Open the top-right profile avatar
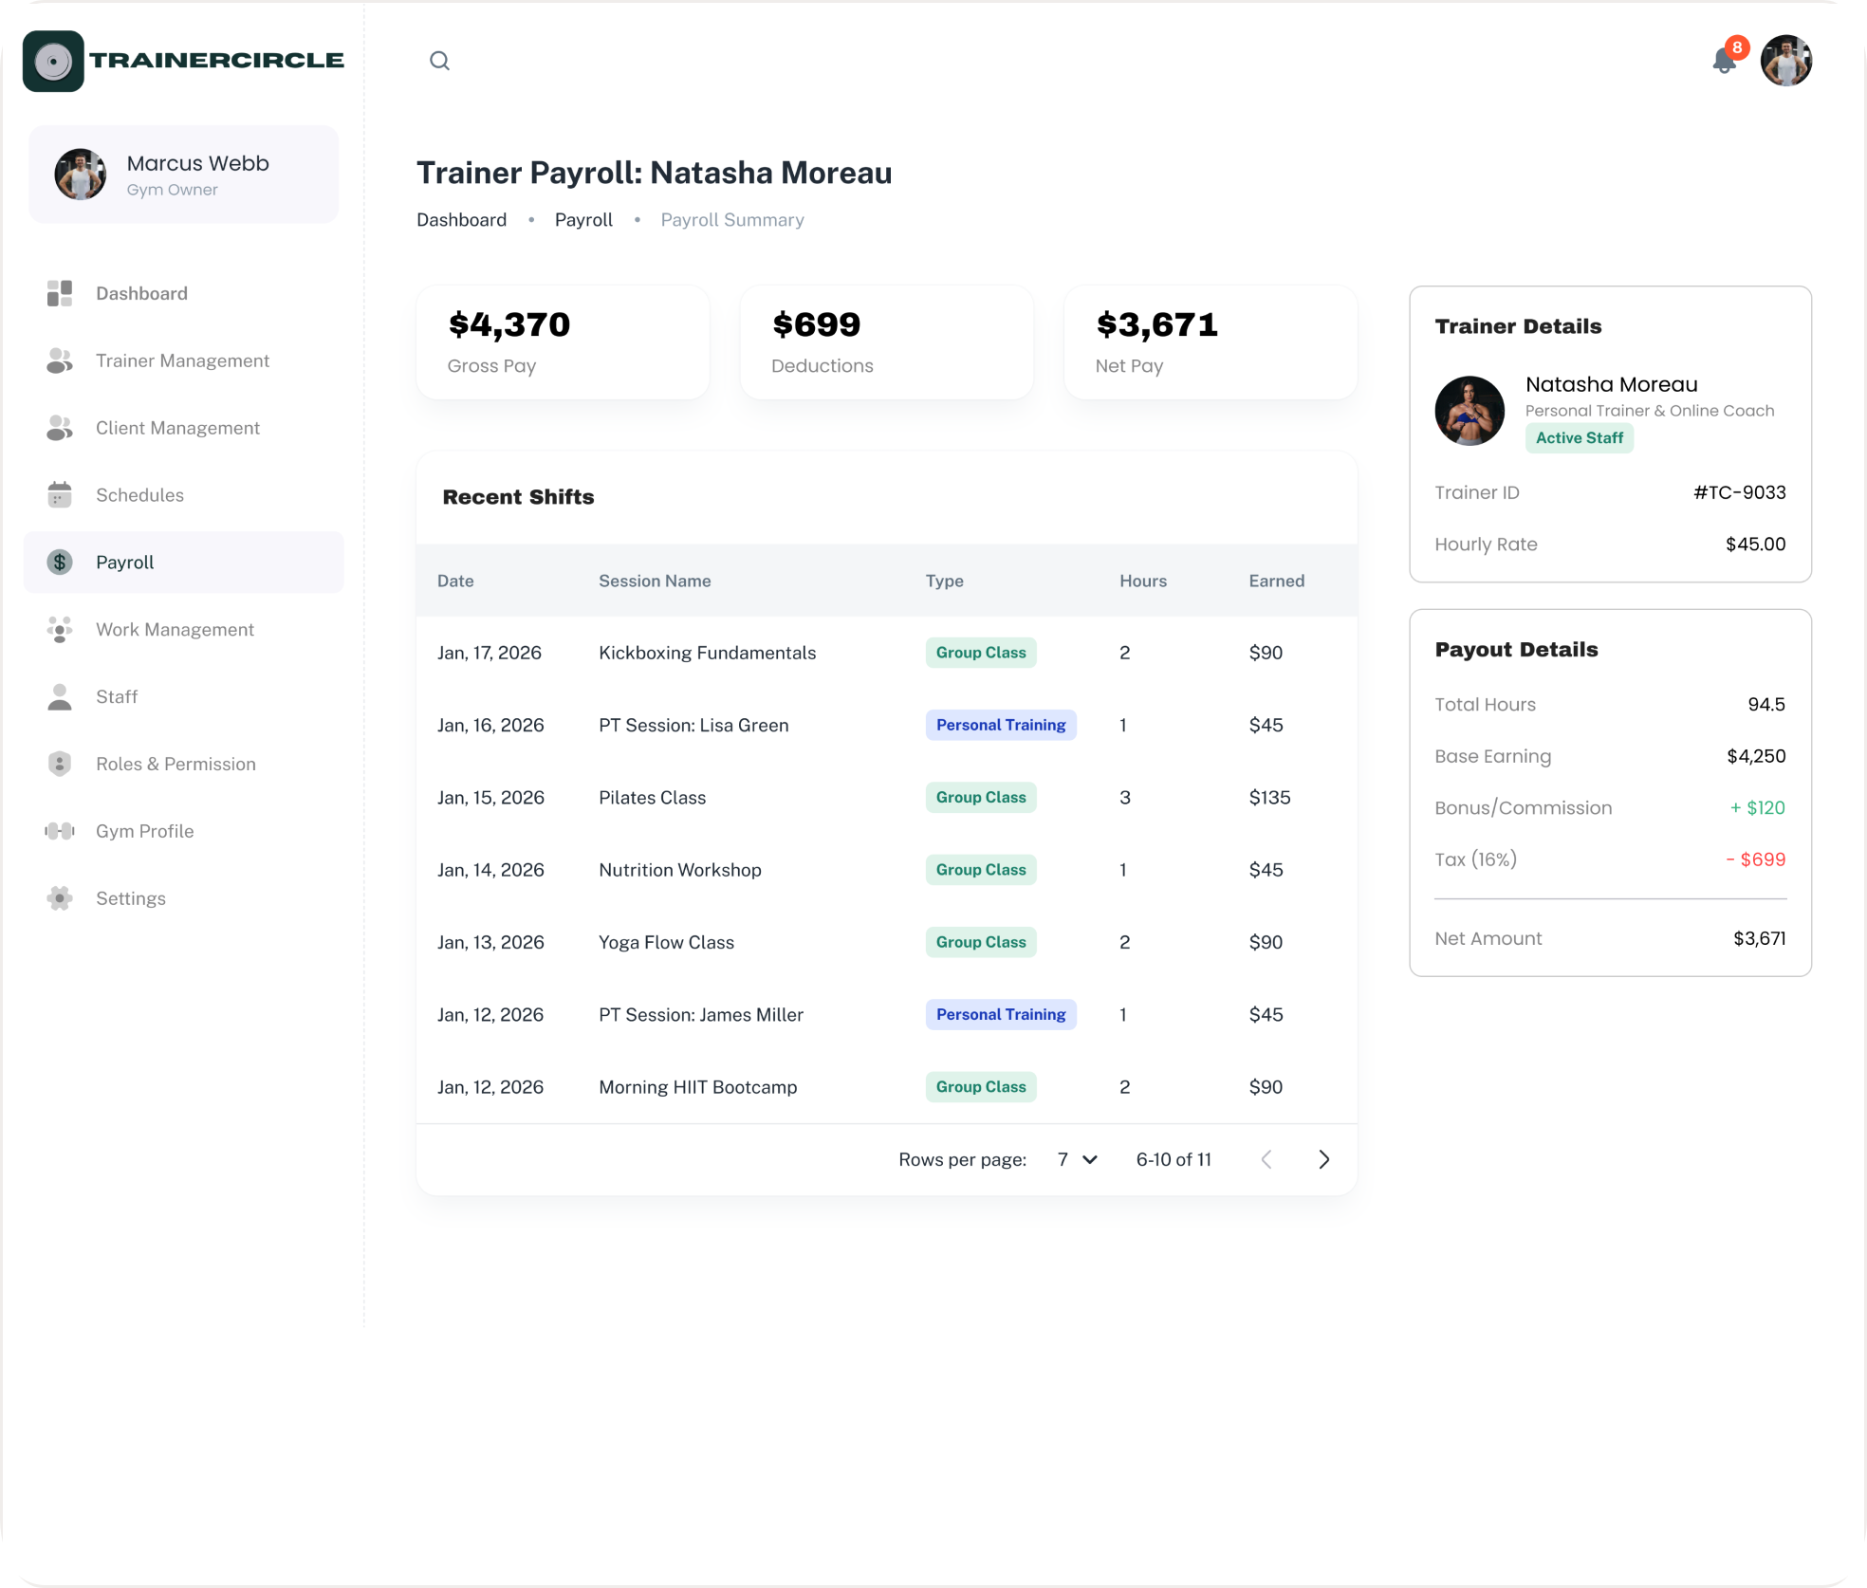This screenshot has height=1588, width=1867. [x=1786, y=61]
